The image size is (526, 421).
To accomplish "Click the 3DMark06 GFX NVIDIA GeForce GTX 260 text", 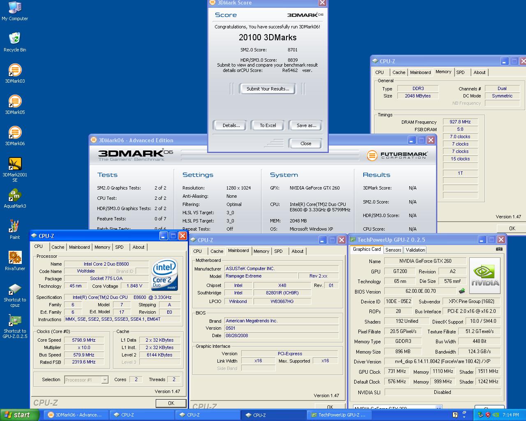I will (314, 188).
